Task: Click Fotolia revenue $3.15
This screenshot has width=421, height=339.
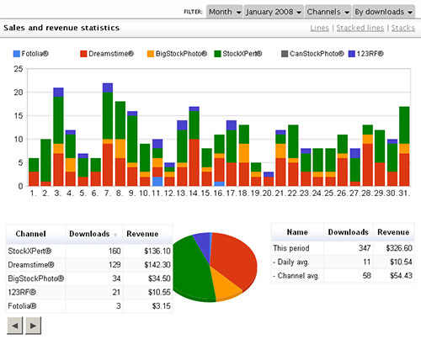Action: point(161,306)
